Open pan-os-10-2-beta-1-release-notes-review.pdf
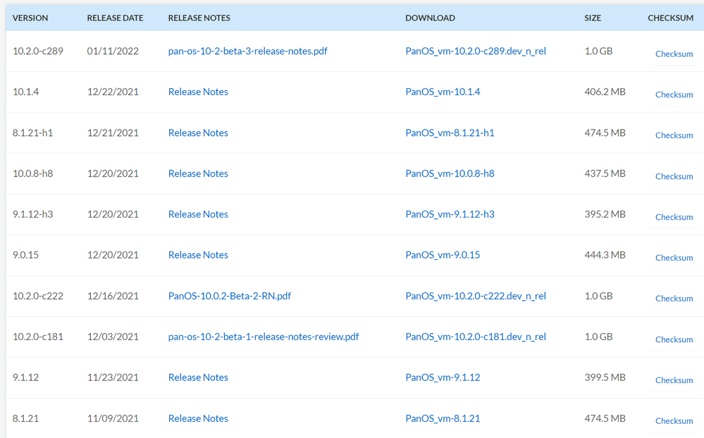 (264, 337)
